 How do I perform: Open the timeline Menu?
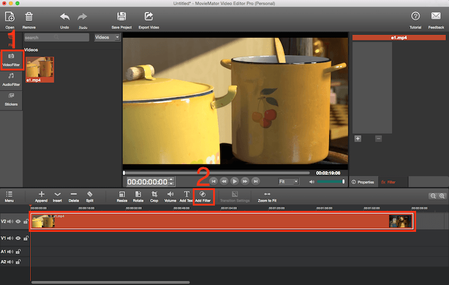pyautogui.click(x=9, y=197)
